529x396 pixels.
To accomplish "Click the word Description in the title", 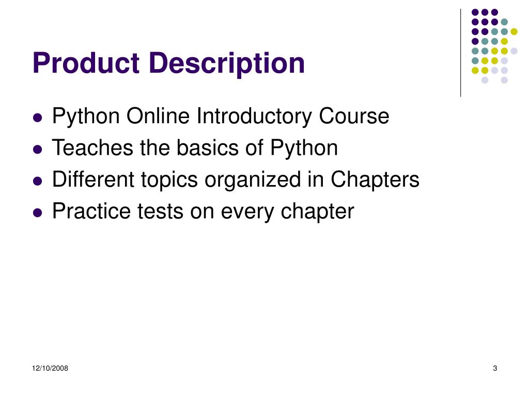I will [x=227, y=63].
